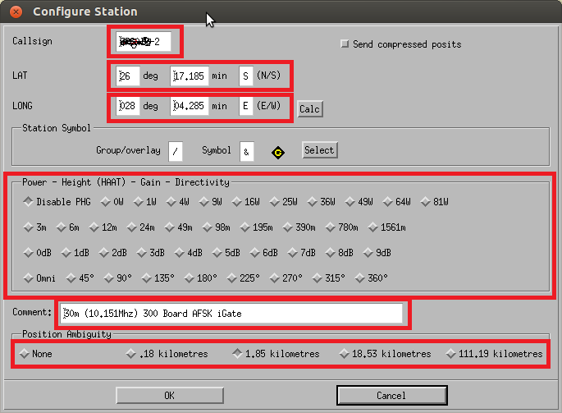Set antenna gain to 3dB

point(150,253)
